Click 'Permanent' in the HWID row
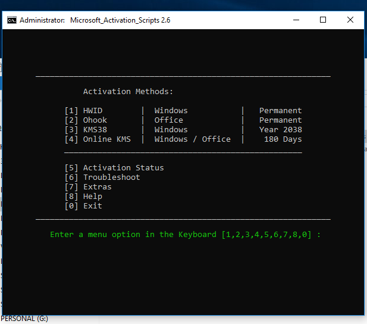Image resolution: width=367 pixels, height=324 pixels. (x=280, y=111)
